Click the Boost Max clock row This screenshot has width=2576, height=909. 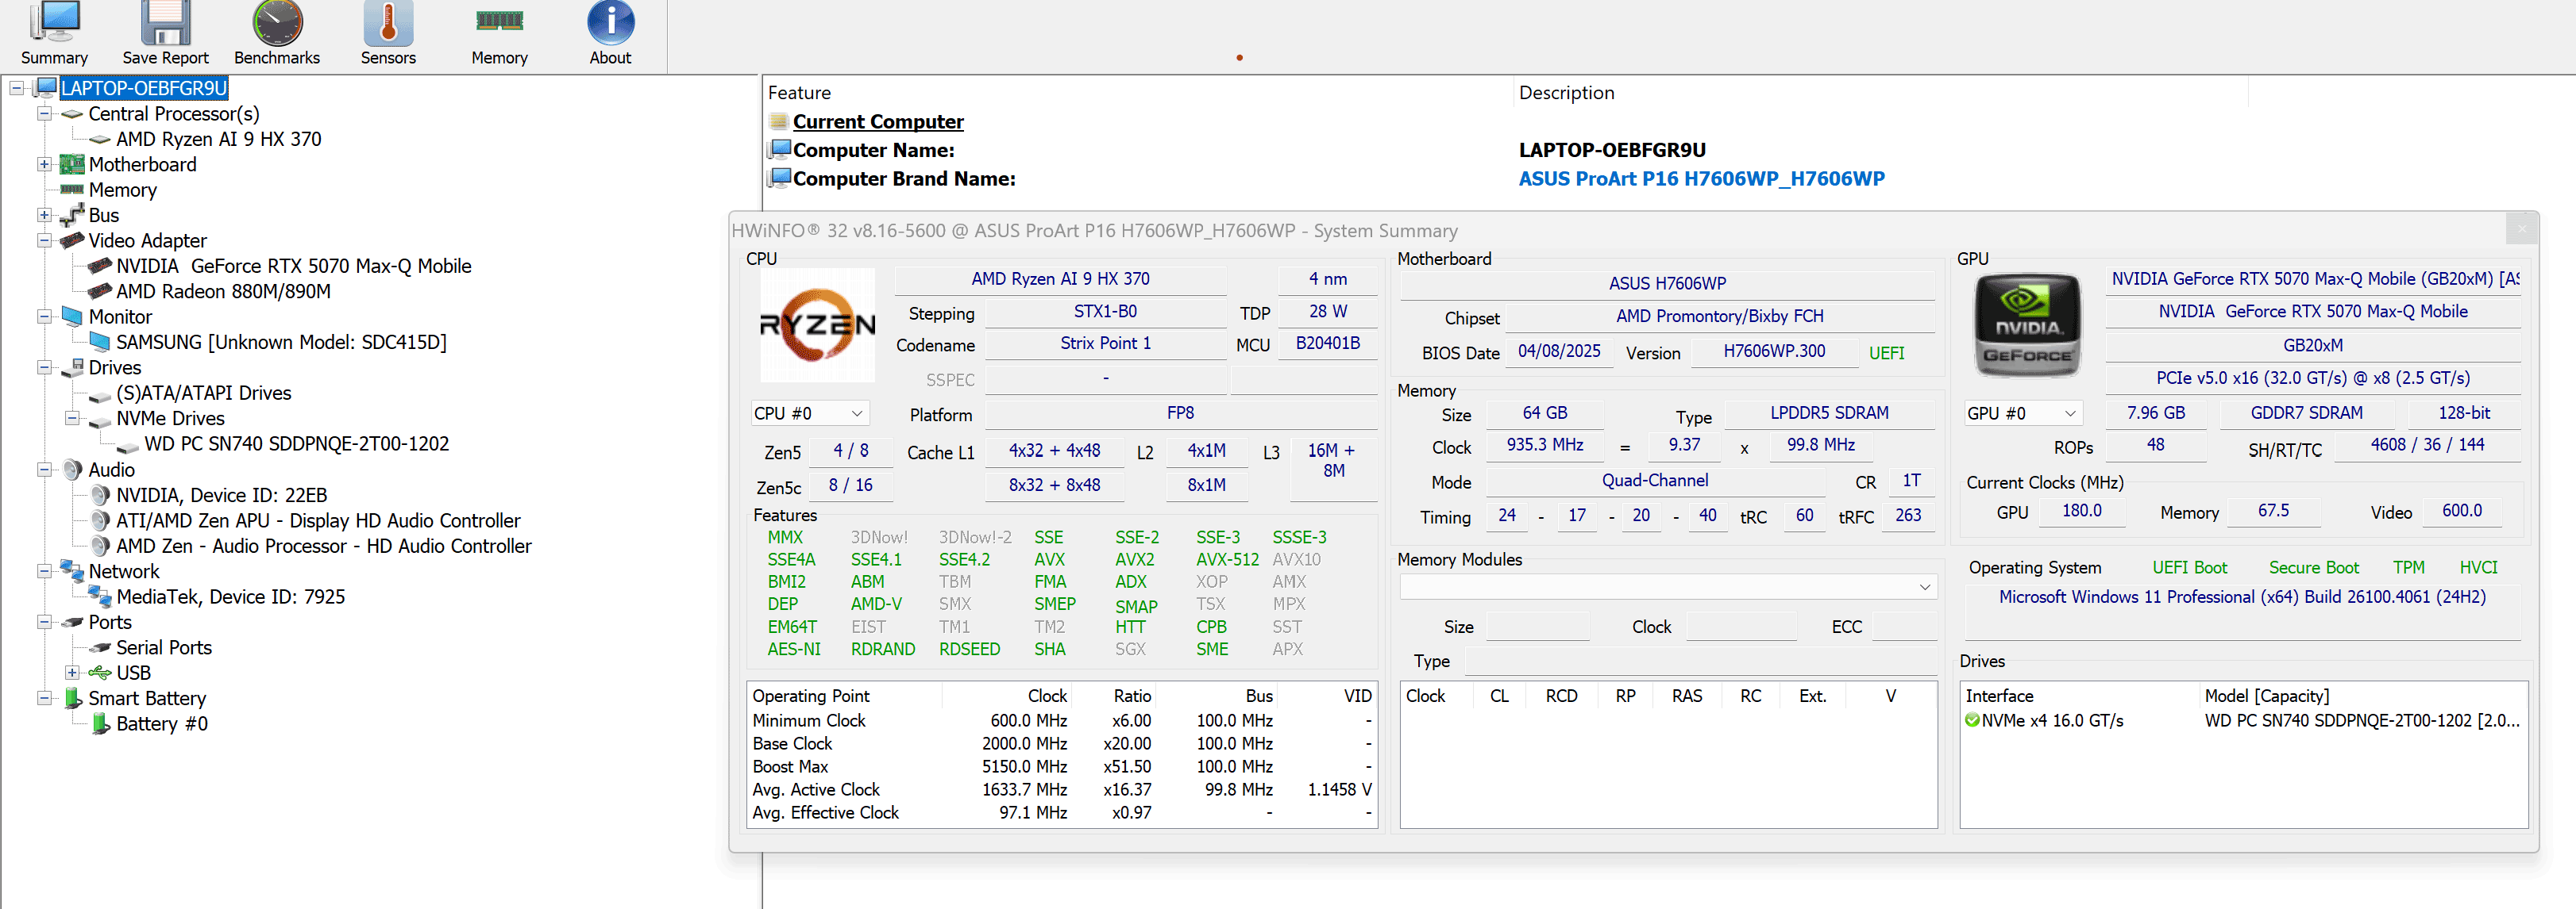(1062, 767)
